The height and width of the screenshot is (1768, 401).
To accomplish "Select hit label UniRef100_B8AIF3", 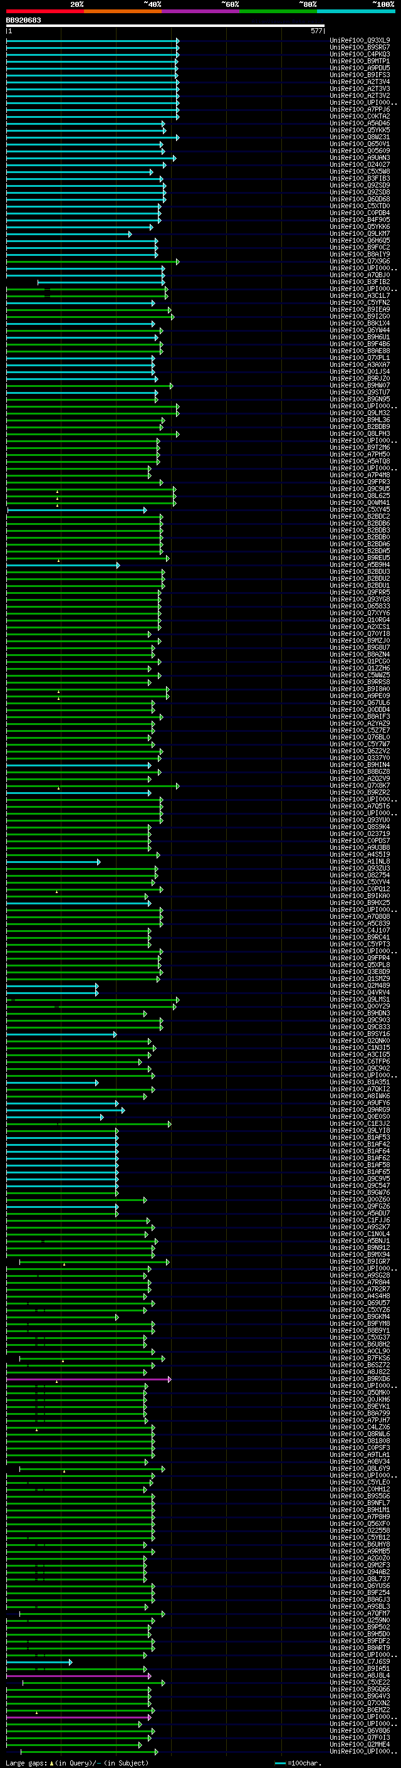I will [x=360, y=716].
